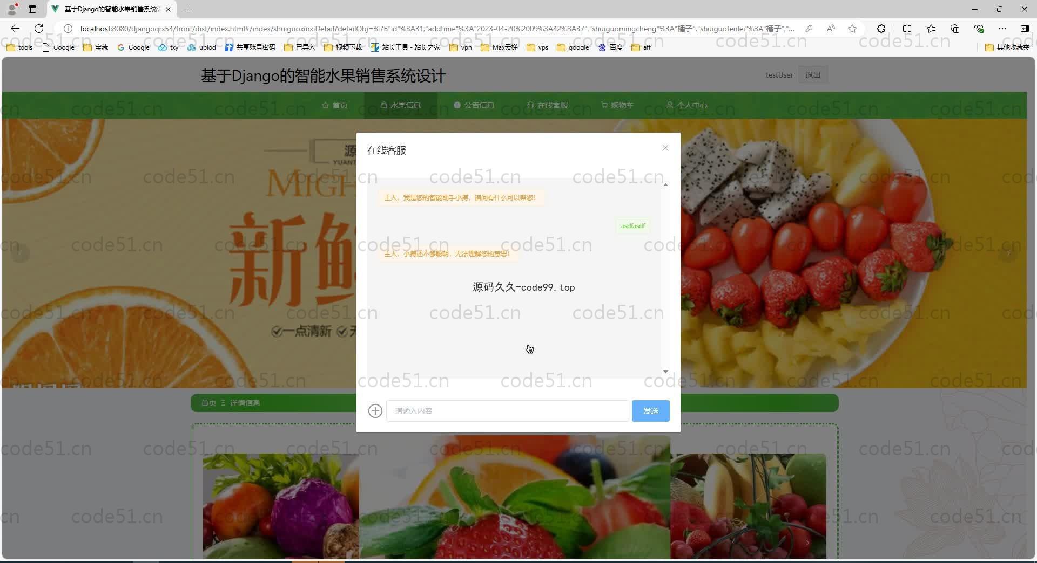Go to next carousel banner slide

tap(1008, 252)
